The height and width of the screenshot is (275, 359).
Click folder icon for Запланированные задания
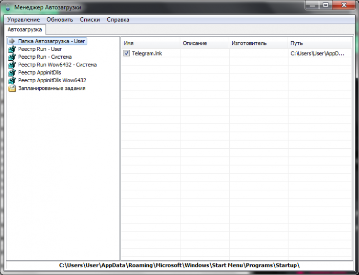pyautogui.click(x=12, y=88)
